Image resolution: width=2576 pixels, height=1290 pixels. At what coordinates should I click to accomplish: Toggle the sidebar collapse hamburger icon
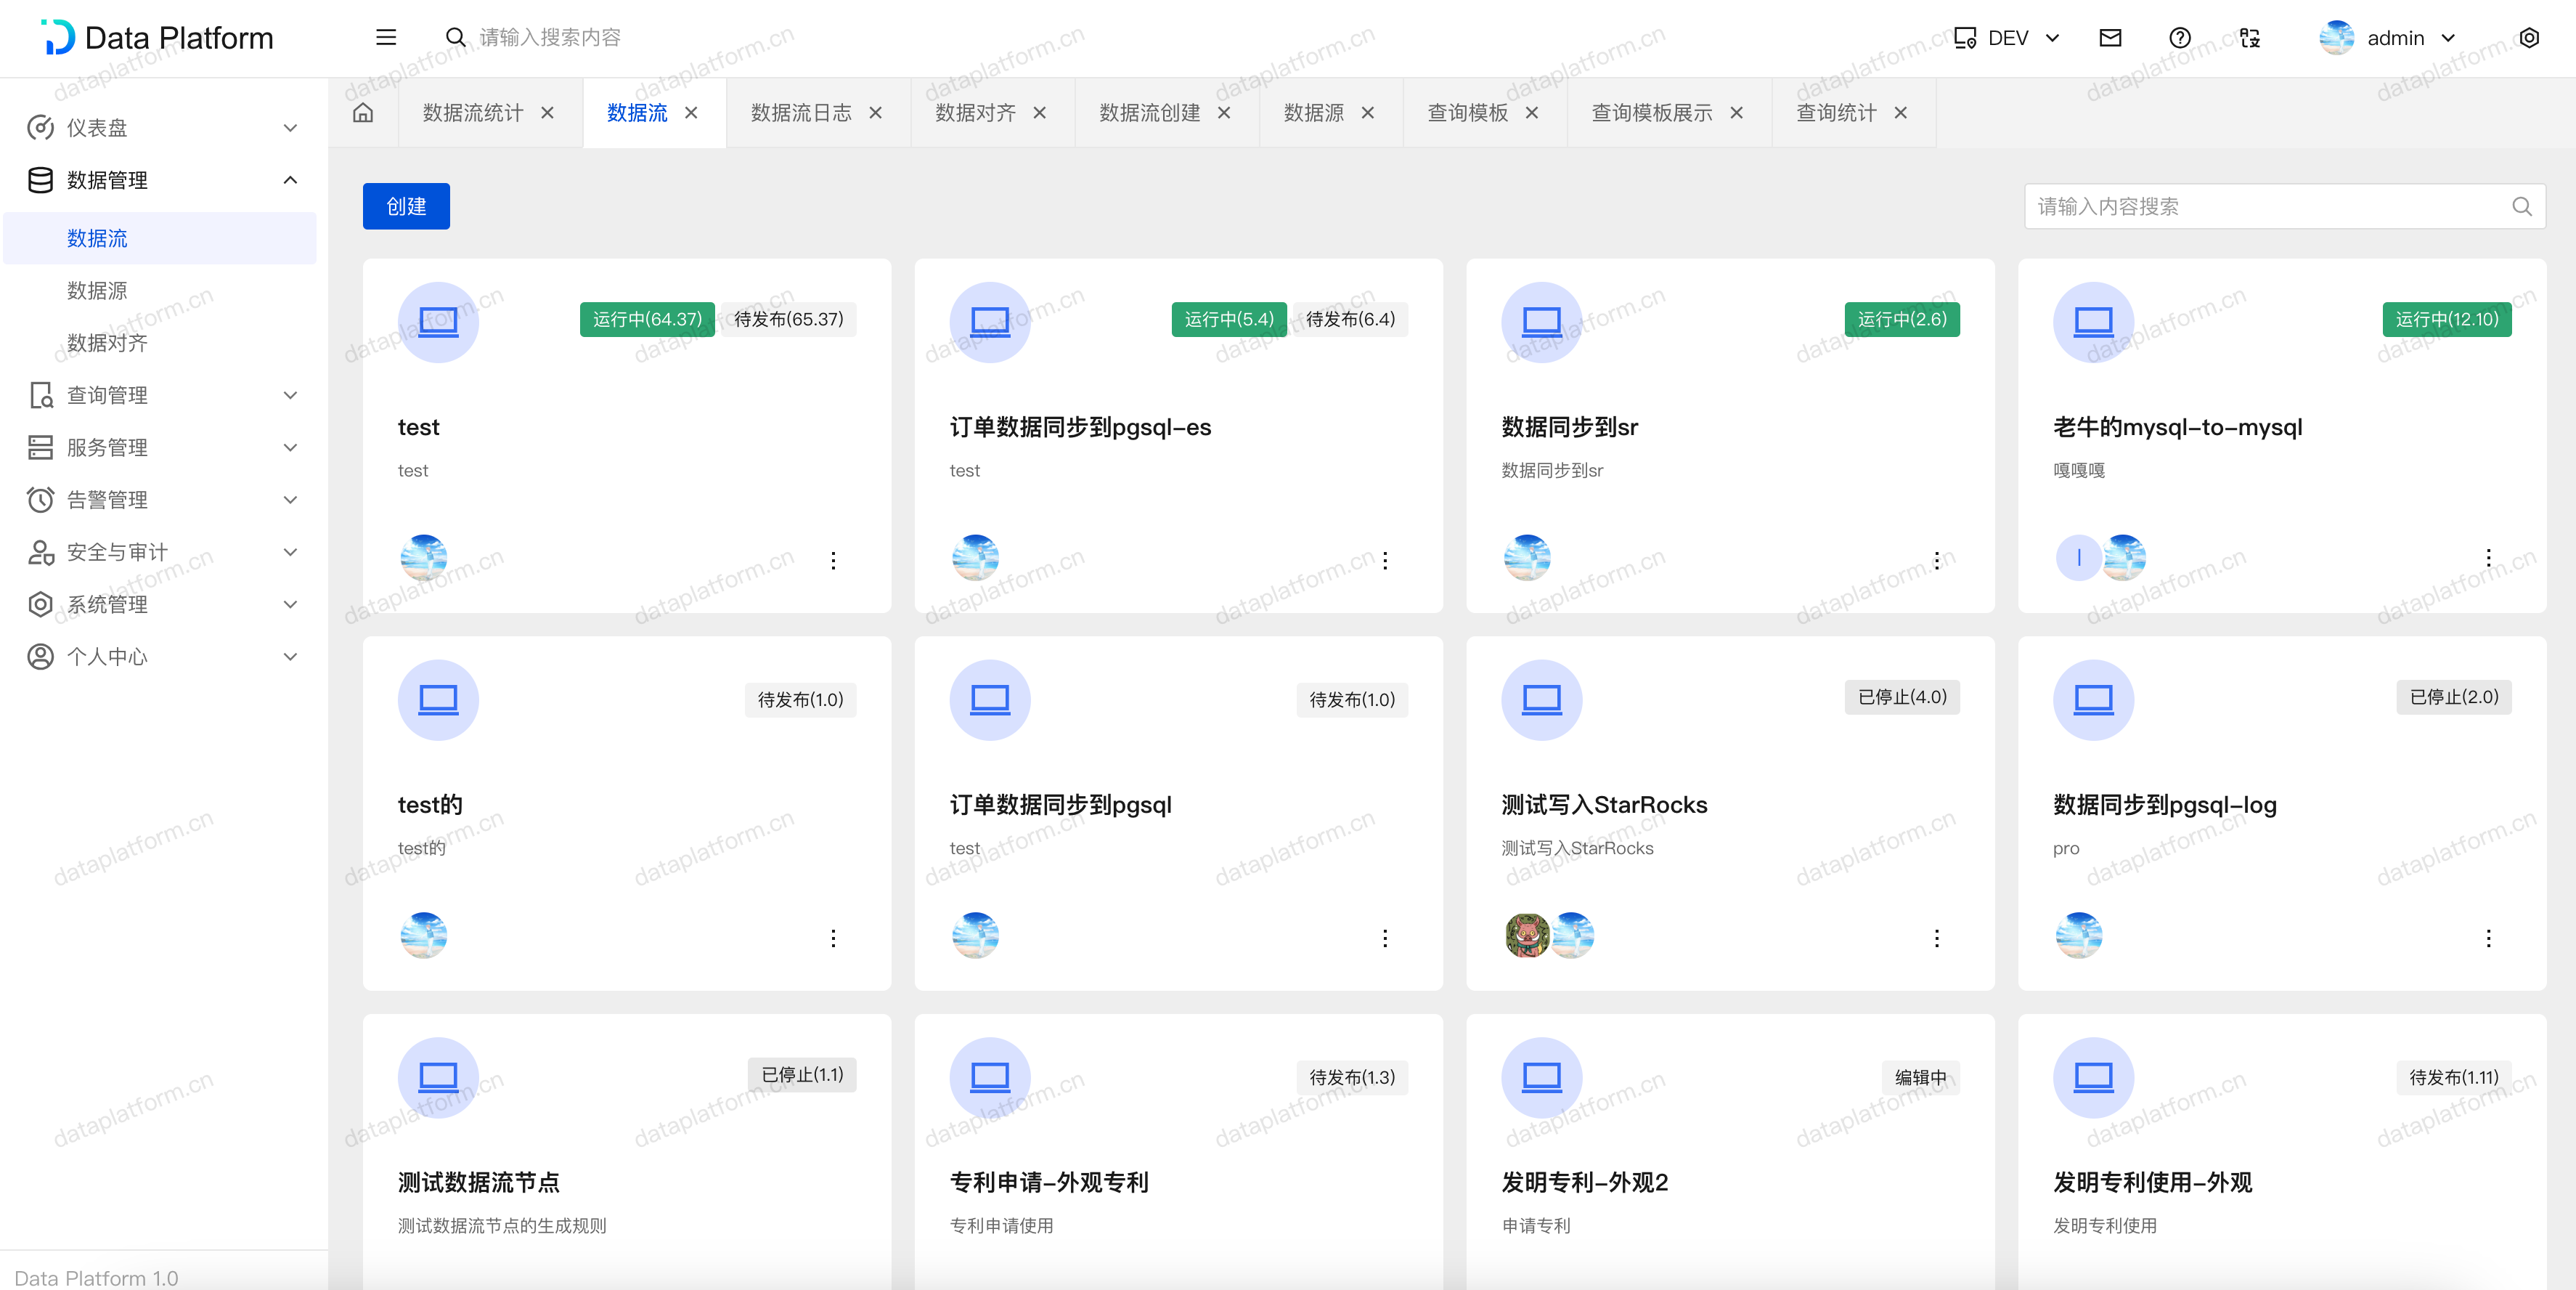[x=386, y=38]
